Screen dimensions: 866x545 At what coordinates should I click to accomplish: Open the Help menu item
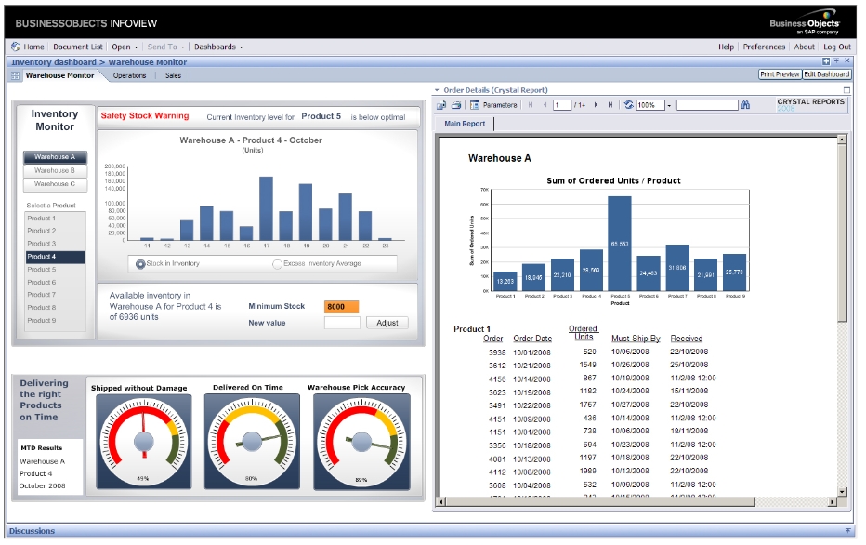tap(726, 47)
